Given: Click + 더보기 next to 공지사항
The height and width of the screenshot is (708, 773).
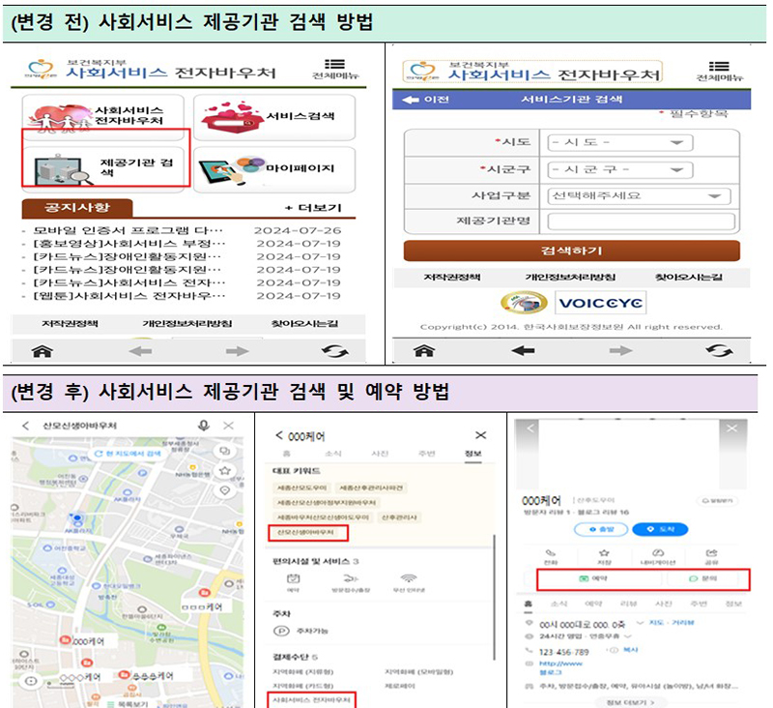Looking at the screenshot, I should [312, 208].
